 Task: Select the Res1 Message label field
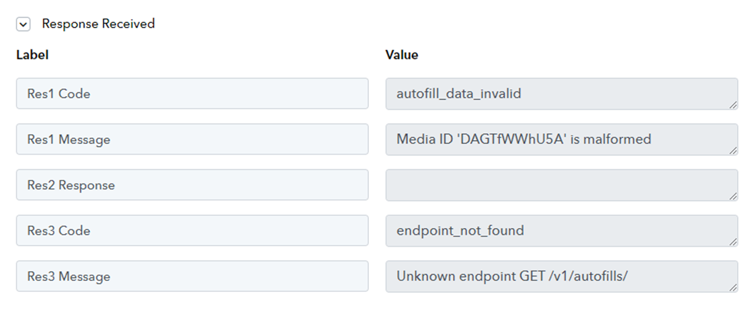point(192,139)
